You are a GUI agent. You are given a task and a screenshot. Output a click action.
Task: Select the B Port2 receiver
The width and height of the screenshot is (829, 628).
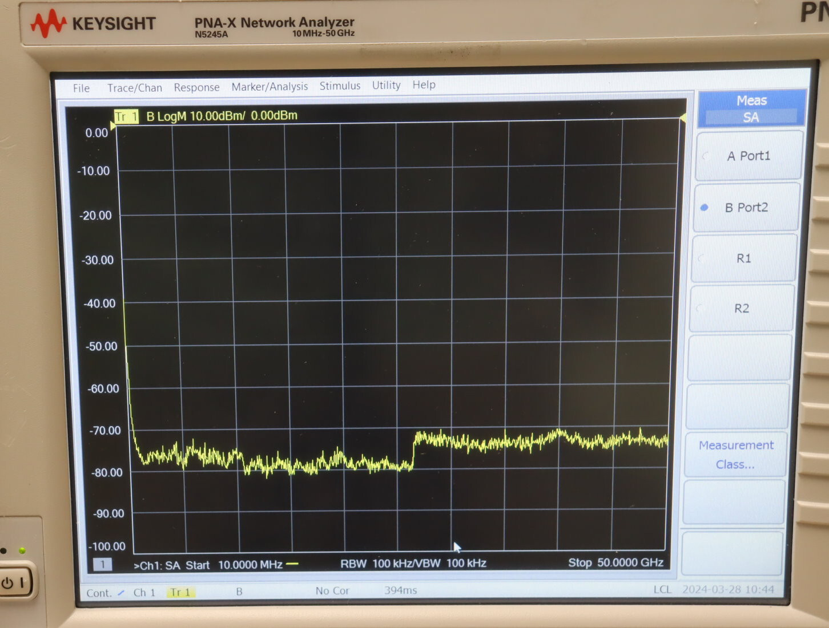point(746,207)
